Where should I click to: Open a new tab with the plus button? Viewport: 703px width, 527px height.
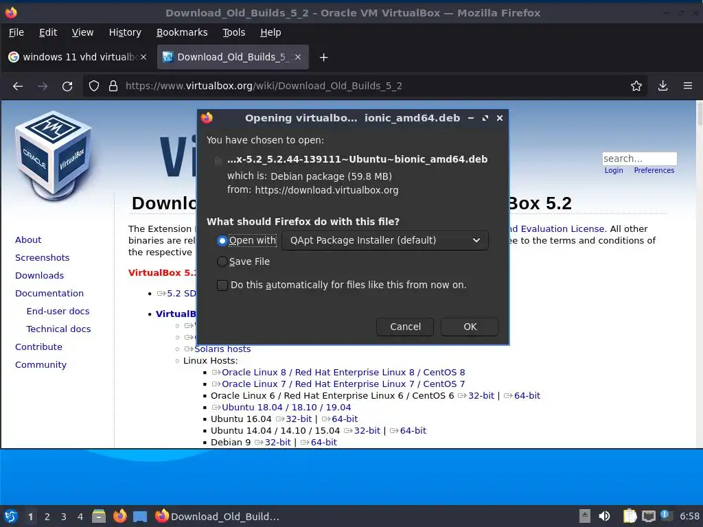pos(324,58)
